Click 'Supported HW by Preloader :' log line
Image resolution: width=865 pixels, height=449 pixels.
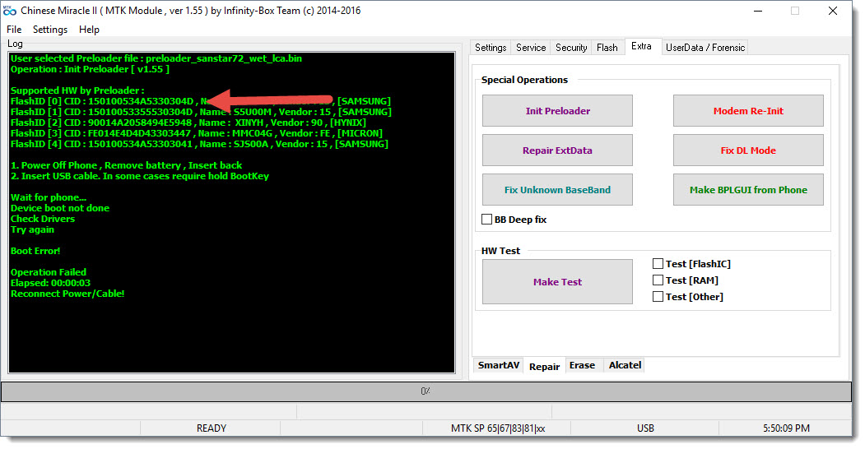click(x=77, y=90)
